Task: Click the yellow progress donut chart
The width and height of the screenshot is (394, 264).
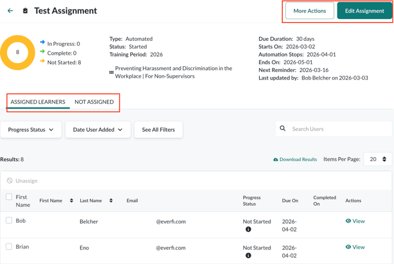Action: [x=18, y=52]
